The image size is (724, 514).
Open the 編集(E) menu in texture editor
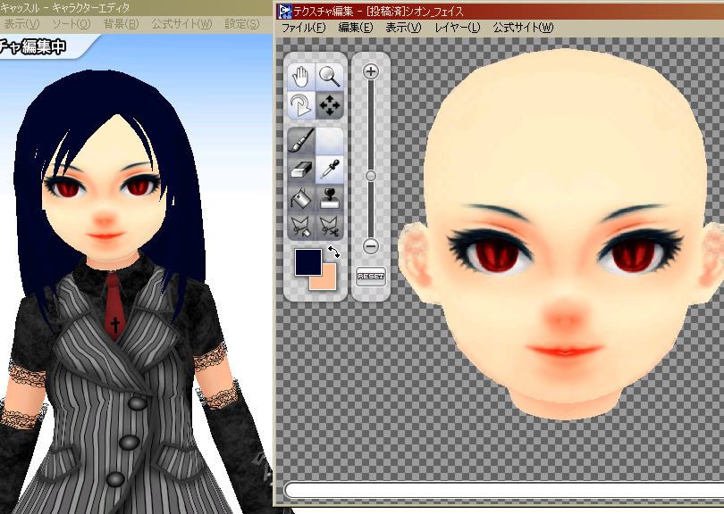pos(355,29)
